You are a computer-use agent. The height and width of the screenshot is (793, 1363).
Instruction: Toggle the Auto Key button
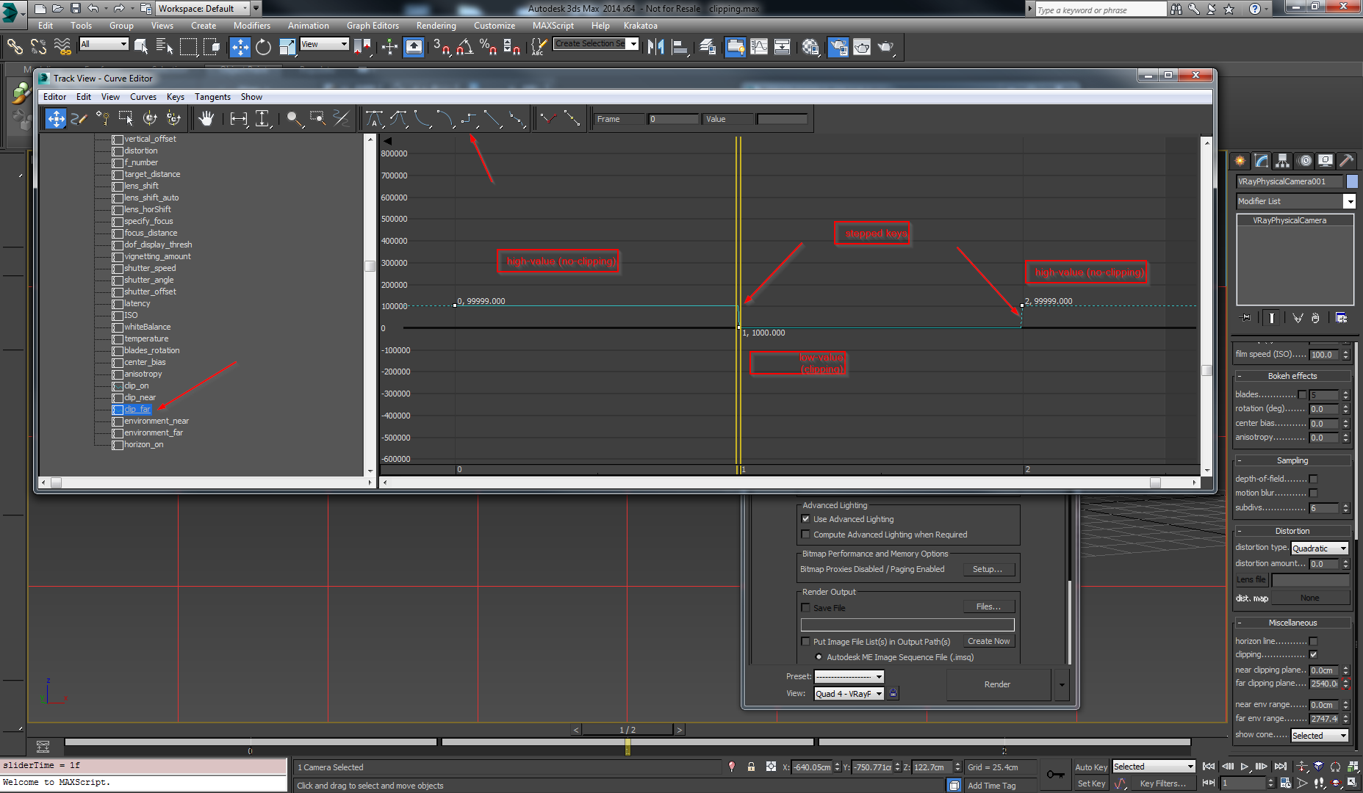[1091, 767]
